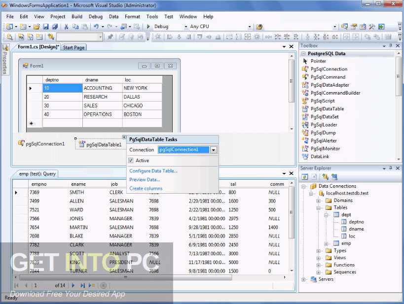Click the Undo toolbar icon
Image resolution: width=404 pixels, height=304 pixels.
(x=96, y=27)
